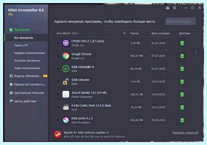The width and height of the screenshot is (207, 145).
Task: Click trash icon for IObit Uninstaller 8
Action: [x=182, y=69]
